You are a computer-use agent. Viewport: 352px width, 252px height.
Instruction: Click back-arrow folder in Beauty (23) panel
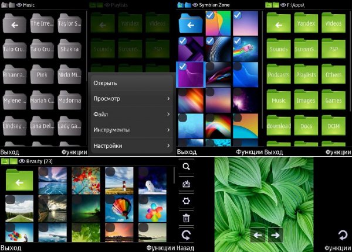tap(19, 181)
